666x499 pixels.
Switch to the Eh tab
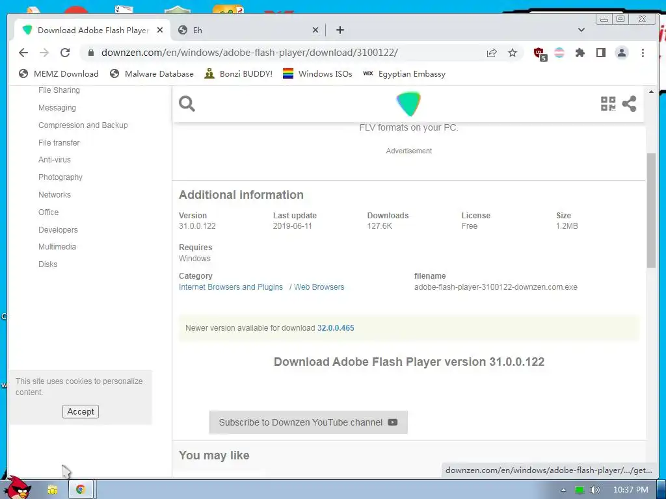[x=248, y=30]
